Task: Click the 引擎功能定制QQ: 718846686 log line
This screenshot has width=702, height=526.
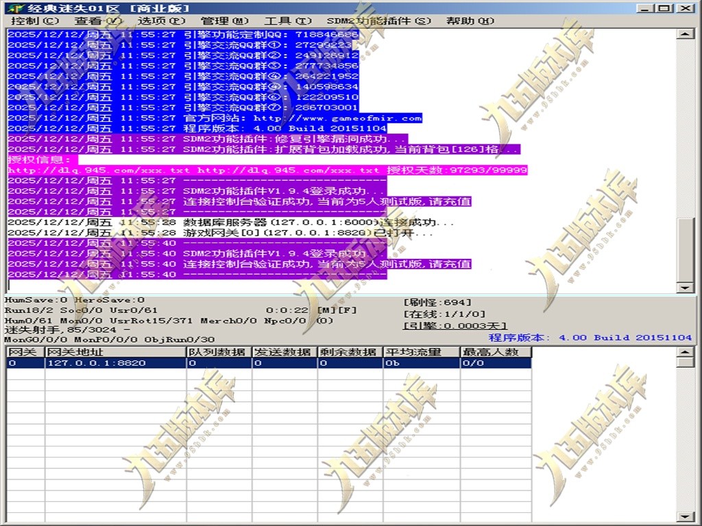Action: pyautogui.click(x=183, y=34)
